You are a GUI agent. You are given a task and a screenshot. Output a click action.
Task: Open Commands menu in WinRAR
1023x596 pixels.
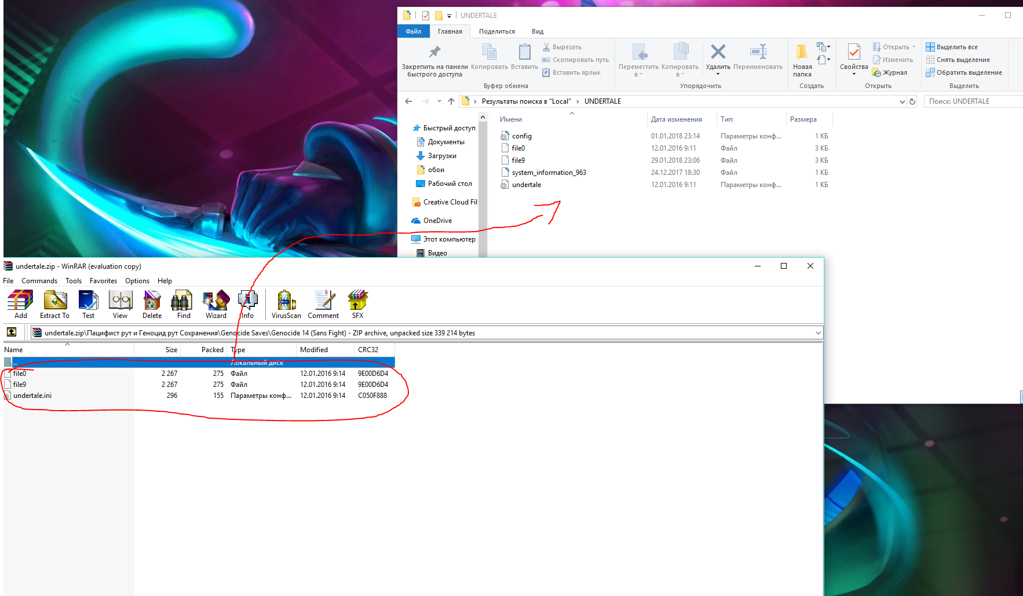point(39,281)
